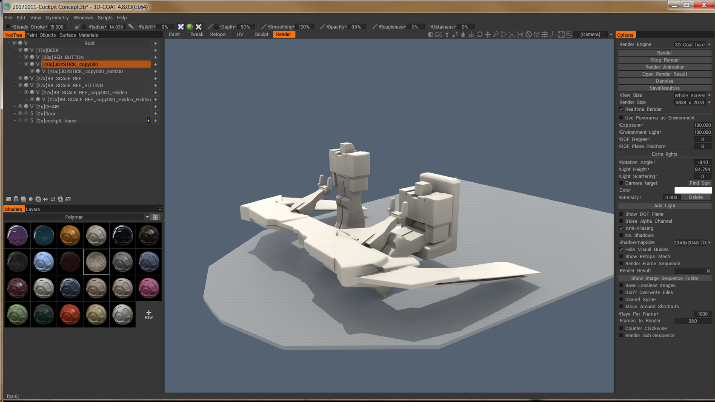Image resolution: width=715 pixels, height=402 pixels.
Task: Enable Use Panorama as Environment
Action: (621, 118)
